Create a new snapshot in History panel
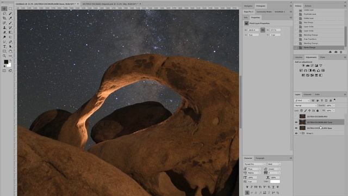348x196 pixels. pyautogui.click(x=335, y=52)
